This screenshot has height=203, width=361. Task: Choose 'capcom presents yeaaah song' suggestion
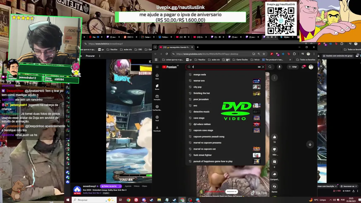click(225, 136)
